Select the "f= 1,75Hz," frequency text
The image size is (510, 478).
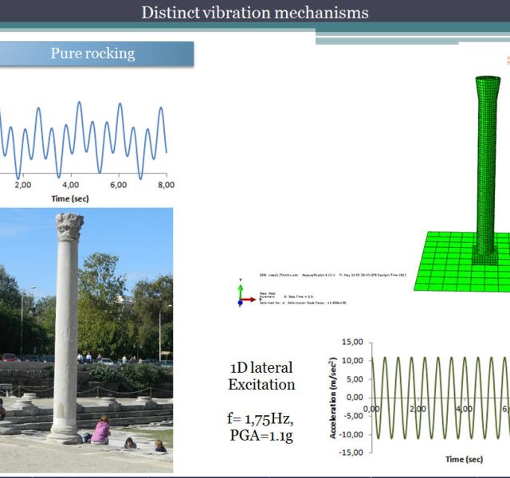point(261,418)
